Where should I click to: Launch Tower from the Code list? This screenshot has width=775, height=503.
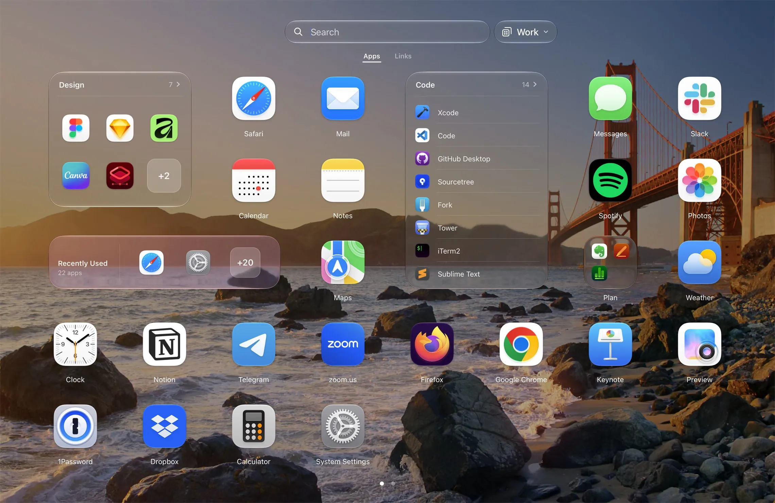477,228
